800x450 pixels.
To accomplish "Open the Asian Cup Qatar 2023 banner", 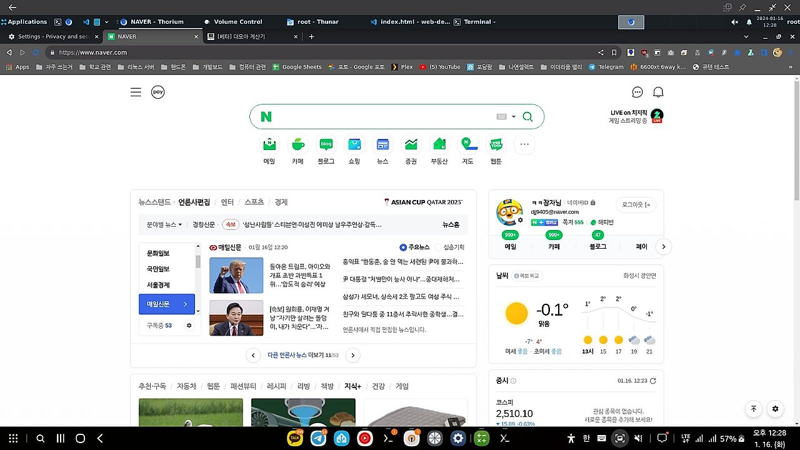I will tap(424, 202).
